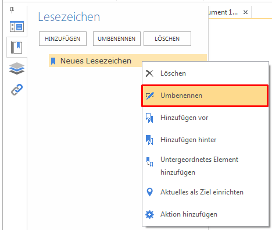This screenshot has width=272, height=230.
Task: Open the layers panel icon
Action: pyautogui.click(x=17, y=68)
